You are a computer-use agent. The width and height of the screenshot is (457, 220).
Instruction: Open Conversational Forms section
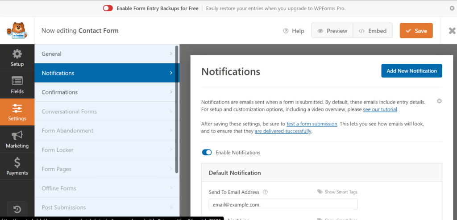107,111
